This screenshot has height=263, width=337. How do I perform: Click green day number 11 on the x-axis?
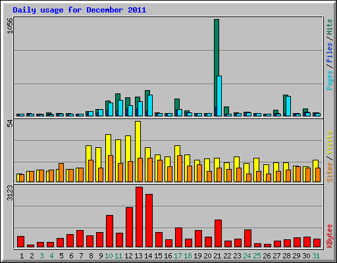(118, 256)
